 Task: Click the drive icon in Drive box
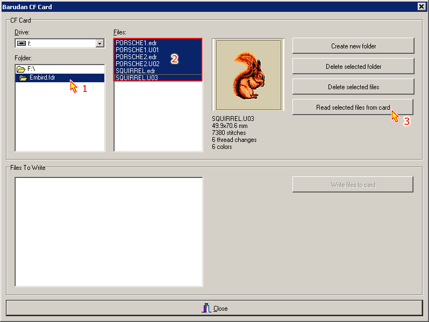22,43
